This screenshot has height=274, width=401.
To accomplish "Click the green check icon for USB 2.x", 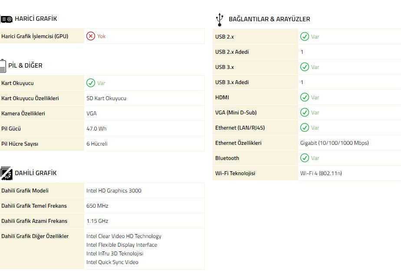I will (x=305, y=36).
